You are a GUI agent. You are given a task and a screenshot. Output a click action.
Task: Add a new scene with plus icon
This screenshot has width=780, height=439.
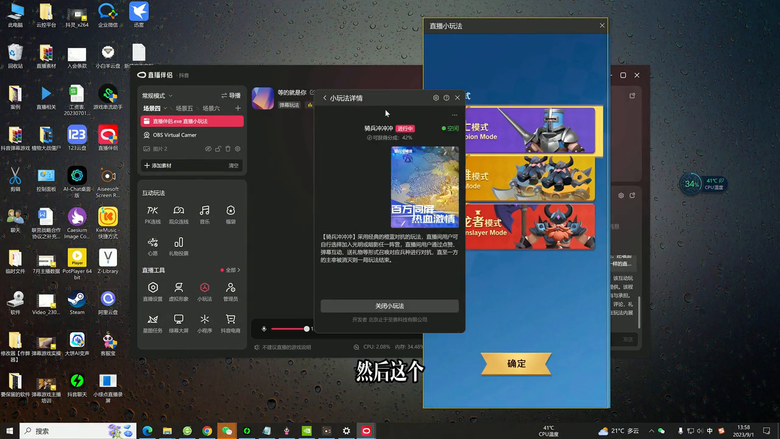[x=238, y=108]
